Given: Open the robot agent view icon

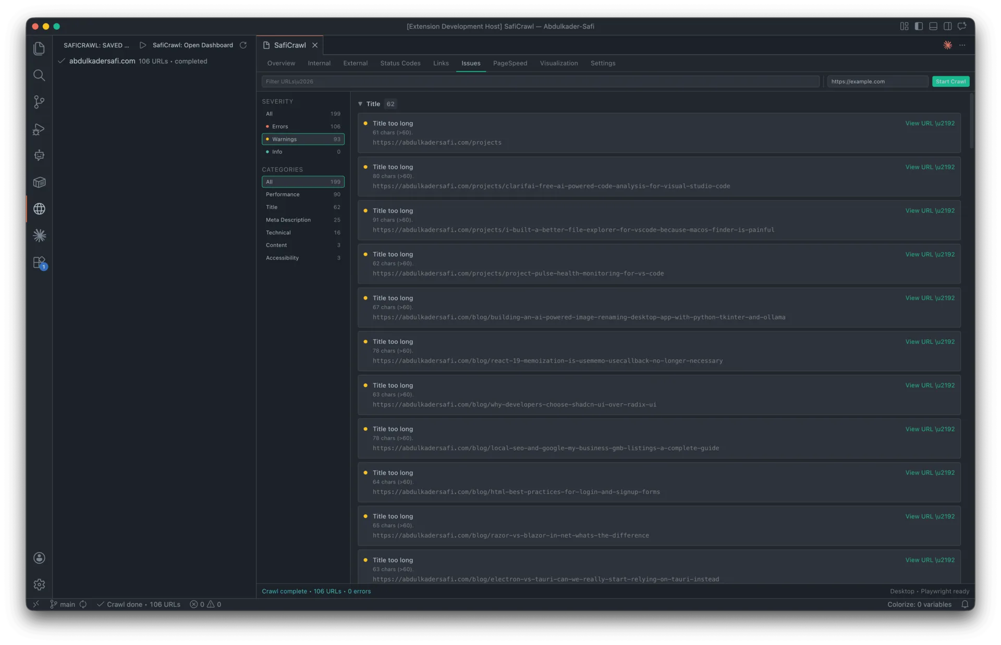Looking at the screenshot, I should click(39, 155).
